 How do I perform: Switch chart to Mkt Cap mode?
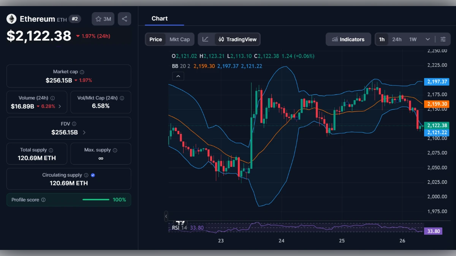click(179, 39)
